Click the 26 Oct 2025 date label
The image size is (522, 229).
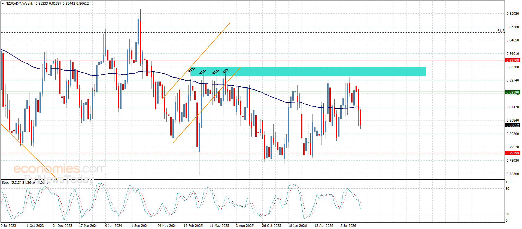click(x=272, y=225)
